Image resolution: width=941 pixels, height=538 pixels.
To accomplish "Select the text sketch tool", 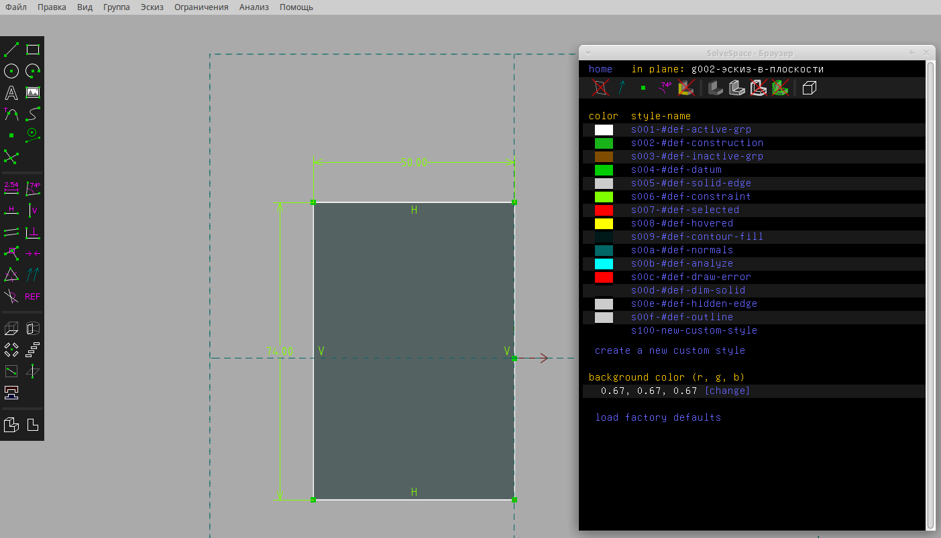I will pyautogui.click(x=11, y=92).
